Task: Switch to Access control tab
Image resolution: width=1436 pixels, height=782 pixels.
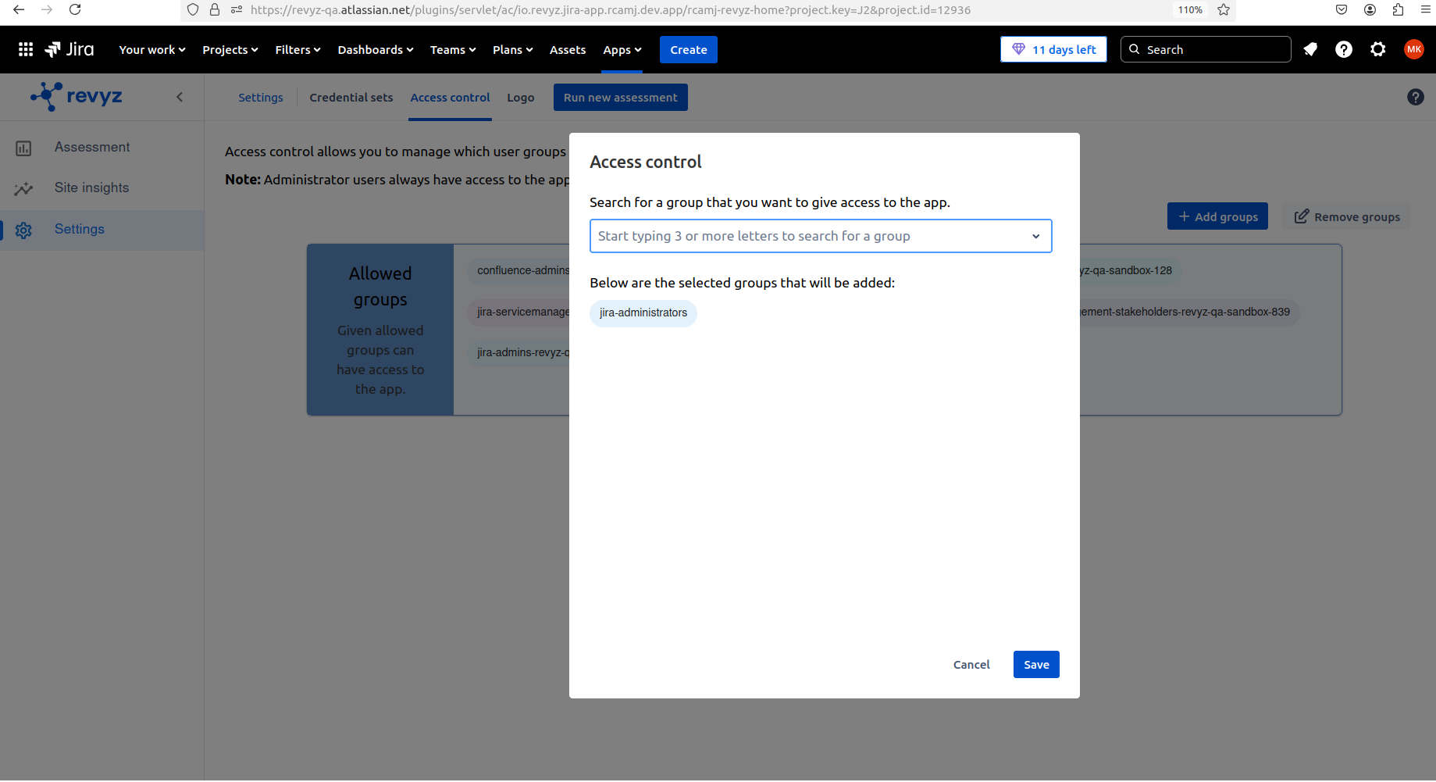Action: pyautogui.click(x=451, y=98)
